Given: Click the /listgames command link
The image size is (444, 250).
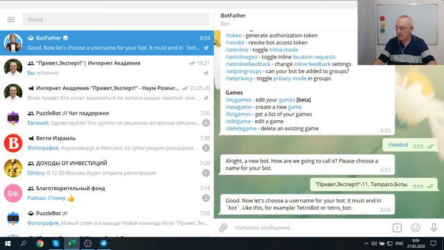Looking at the screenshot, I should tap(238, 114).
